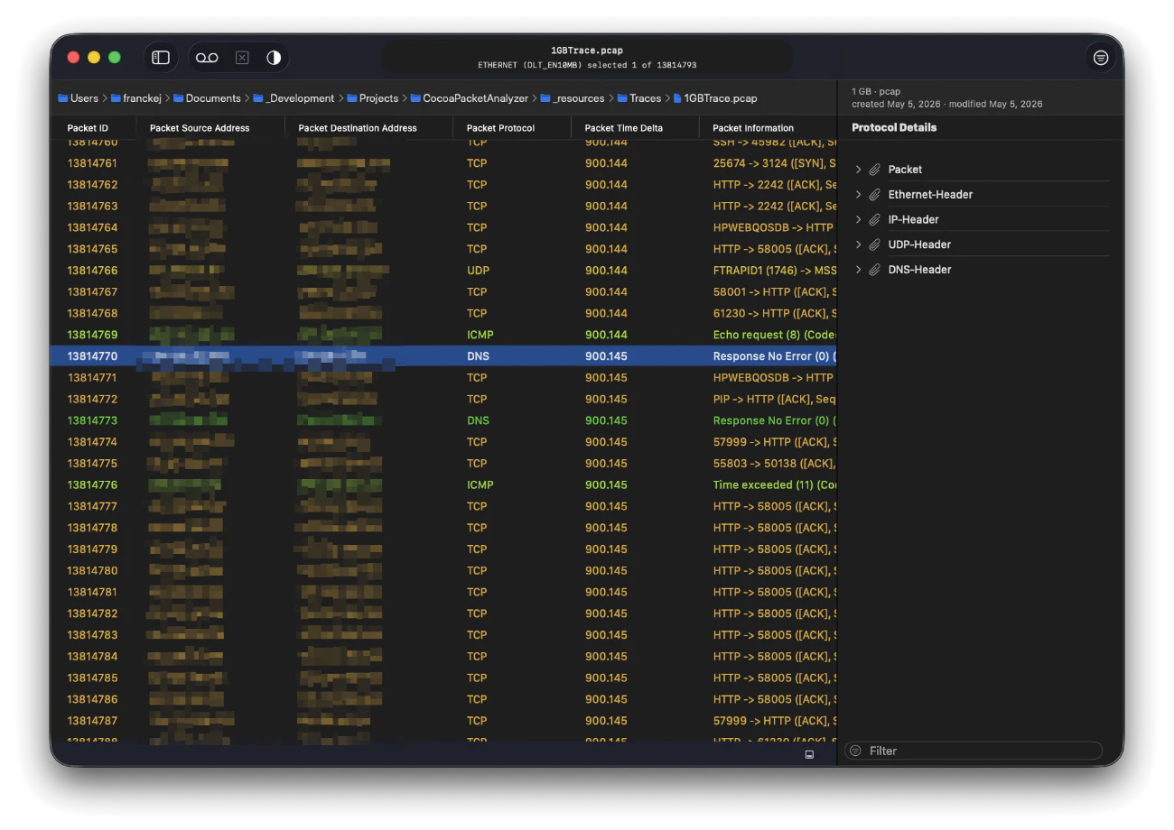The width and height of the screenshot is (1174, 830).
Task: Select the UDP-Header label
Action: pyautogui.click(x=919, y=244)
